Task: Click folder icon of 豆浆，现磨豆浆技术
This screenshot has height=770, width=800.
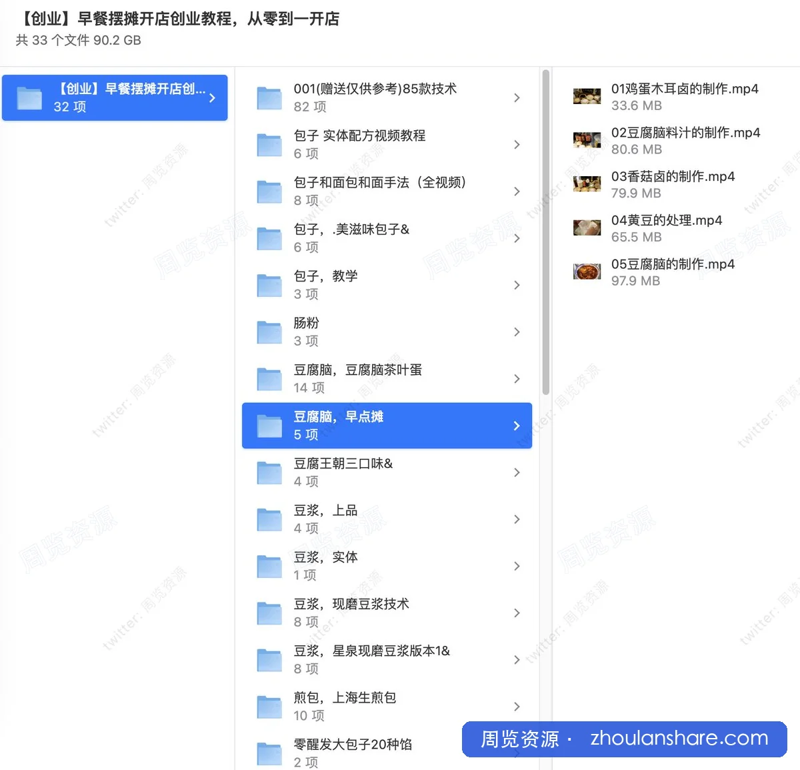Action: [x=269, y=613]
